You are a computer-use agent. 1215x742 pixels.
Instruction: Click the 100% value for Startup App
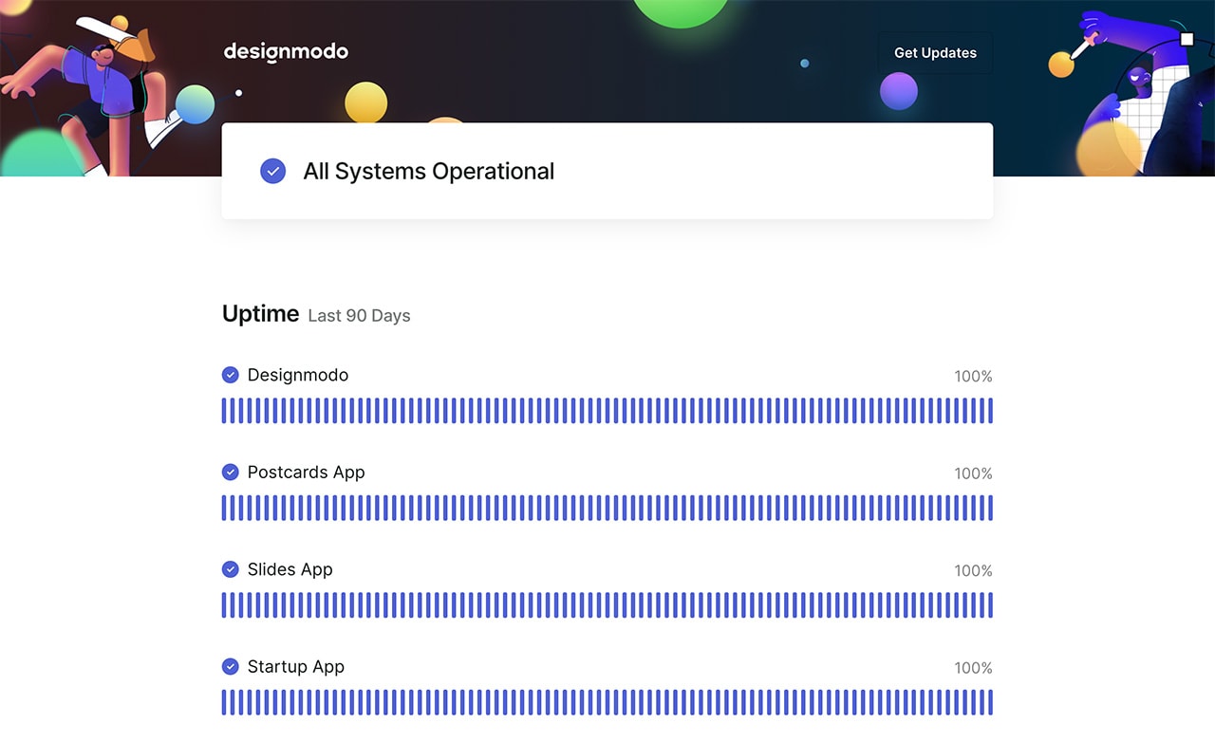pyautogui.click(x=973, y=668)
